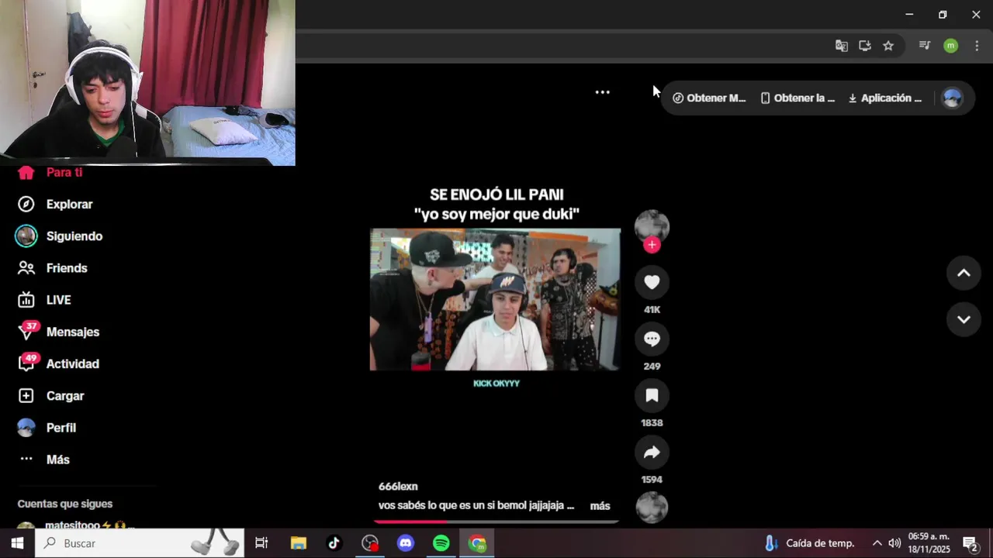Go to the previous video with the up chevron

click(964, 273)
